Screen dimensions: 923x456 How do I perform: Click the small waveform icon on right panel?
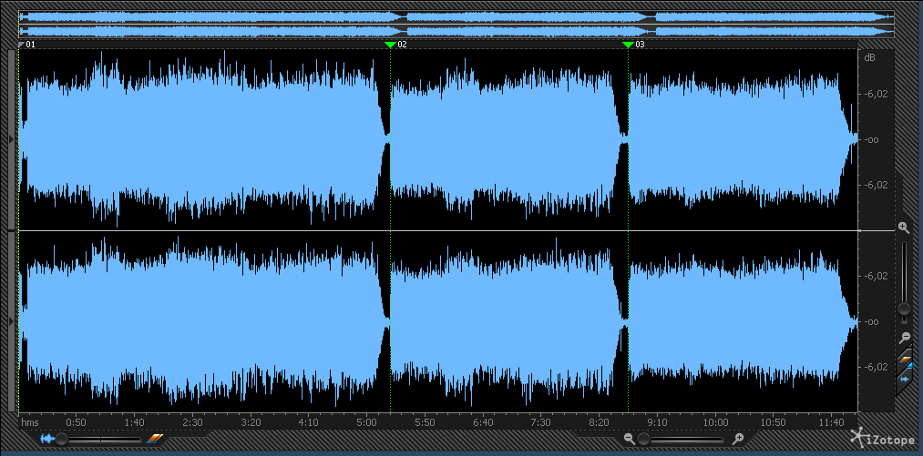(x=904, y=378)
